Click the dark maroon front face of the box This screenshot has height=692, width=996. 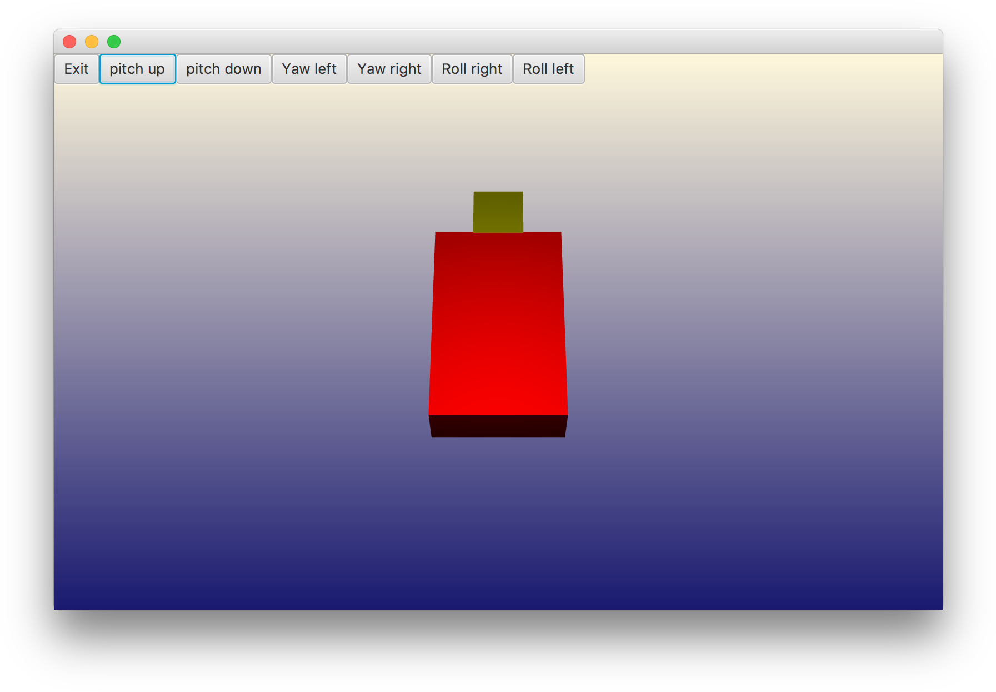[x=498, y=426]
